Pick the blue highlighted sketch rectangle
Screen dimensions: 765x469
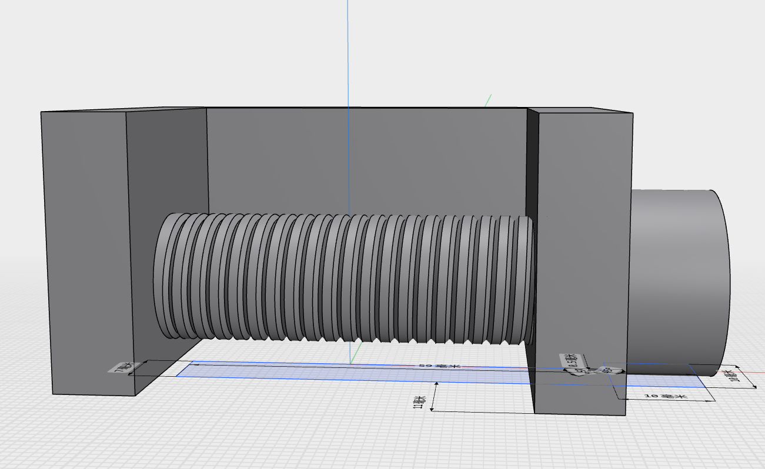click(x=440, y=374)
